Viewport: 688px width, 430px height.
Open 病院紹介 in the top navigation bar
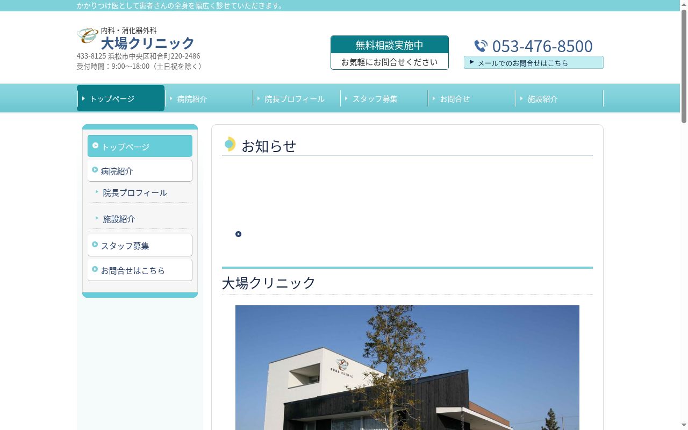[209, 98]
